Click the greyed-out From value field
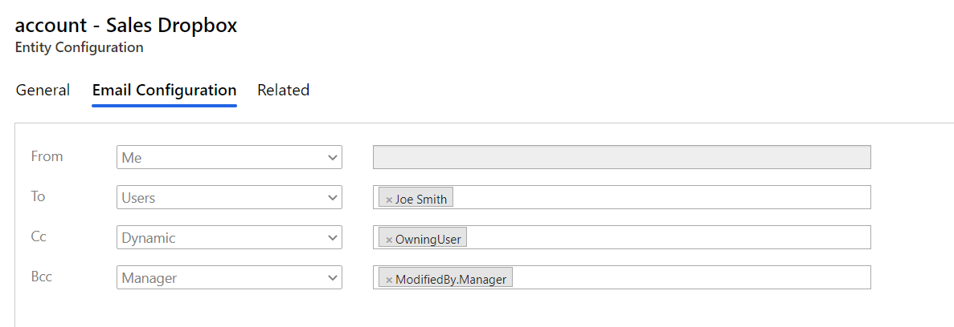Image resolution: width=954 pixels, height=327 pixels. click(x=622, y=157)
